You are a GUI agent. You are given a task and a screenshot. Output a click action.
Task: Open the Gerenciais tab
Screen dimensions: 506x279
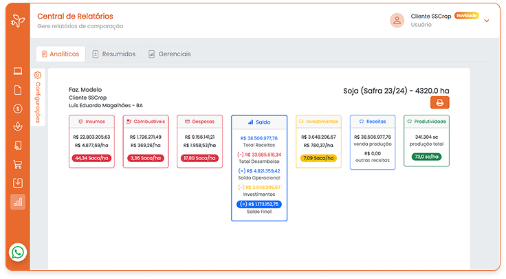pos(169,54)
